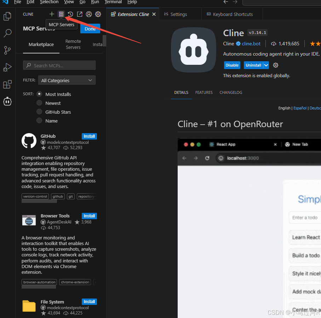
Task: Click the extension star rating
Action: pyautogui.click(x=315, y=44)
